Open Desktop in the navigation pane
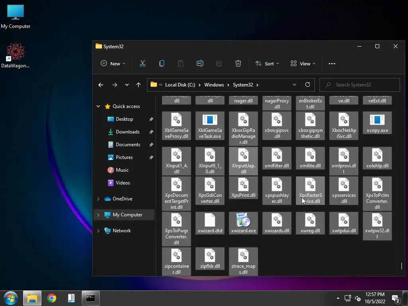The image size is (408, 306). tap(124, 119)
